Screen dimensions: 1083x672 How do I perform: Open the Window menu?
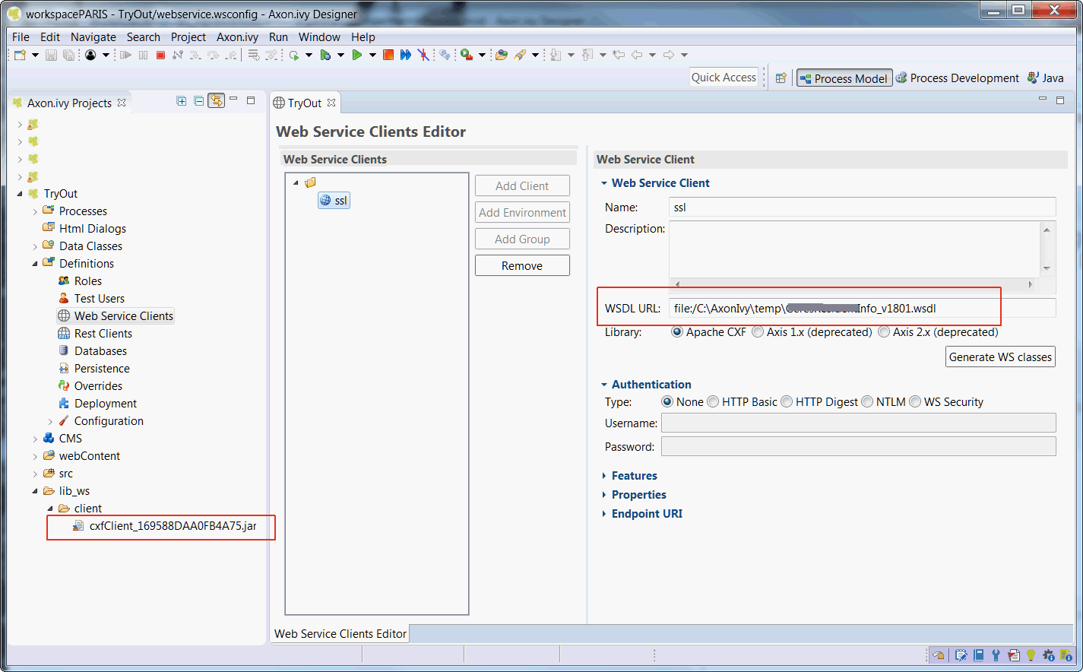(x=319, y=36)
